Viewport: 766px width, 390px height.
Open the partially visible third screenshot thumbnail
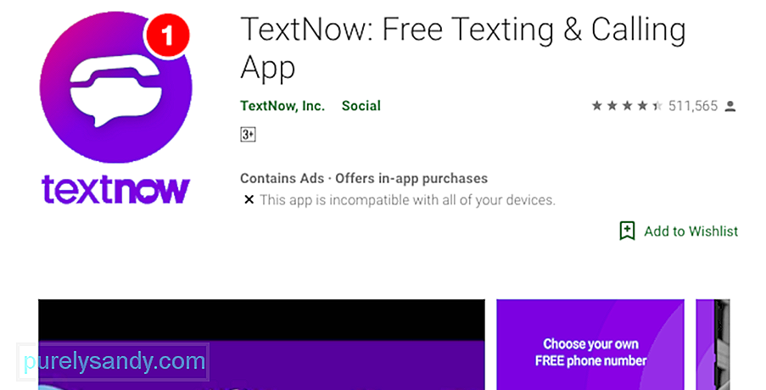[713, 344]
